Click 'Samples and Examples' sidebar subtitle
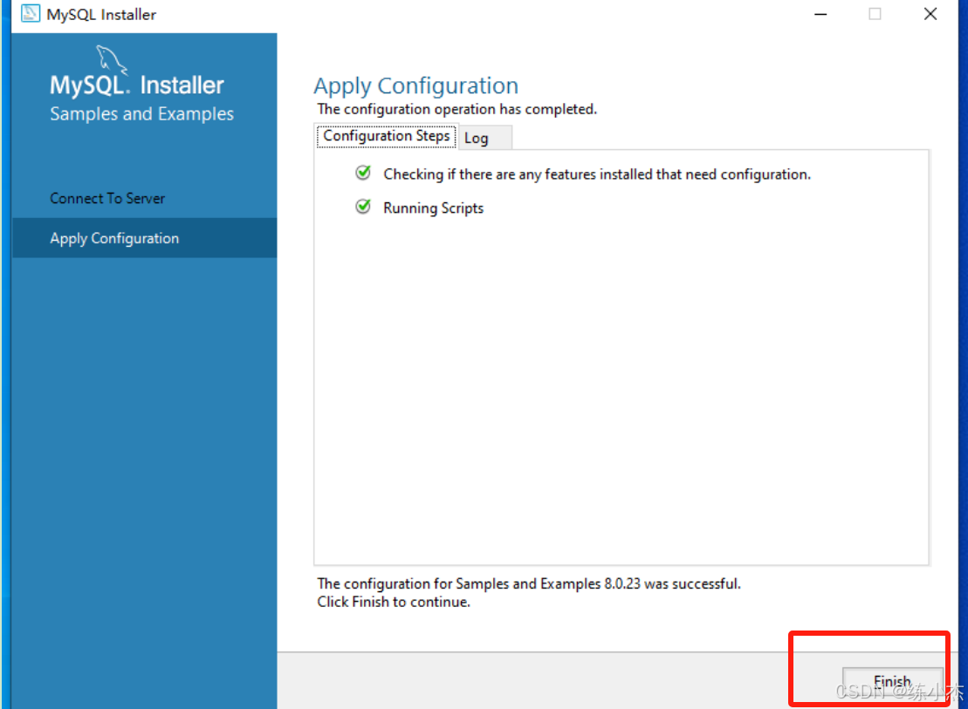The height and width of the screenshot is (709, 968). pyautogui.click(x=142, y=114)
